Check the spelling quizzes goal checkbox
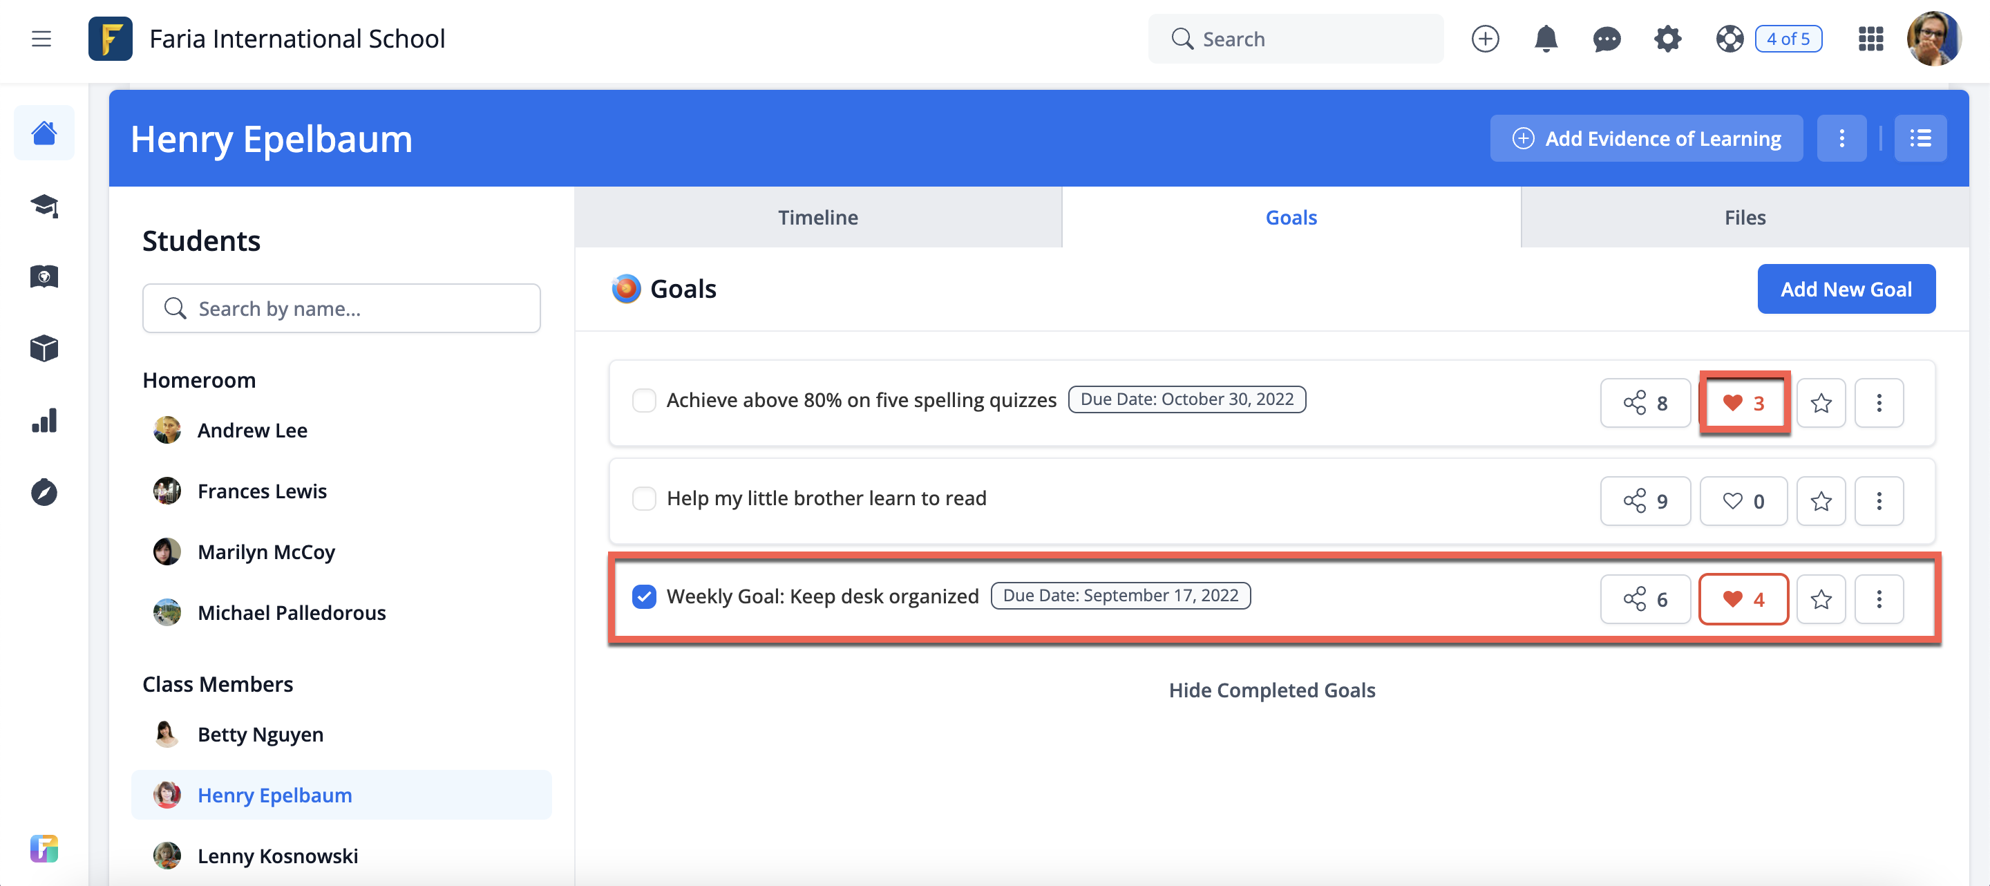The image size is (1990, 886). pyautogui.click(x=643, y=400)
